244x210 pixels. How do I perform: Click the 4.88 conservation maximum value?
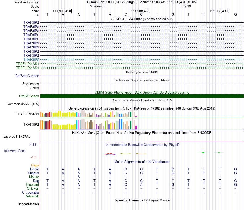33,145
